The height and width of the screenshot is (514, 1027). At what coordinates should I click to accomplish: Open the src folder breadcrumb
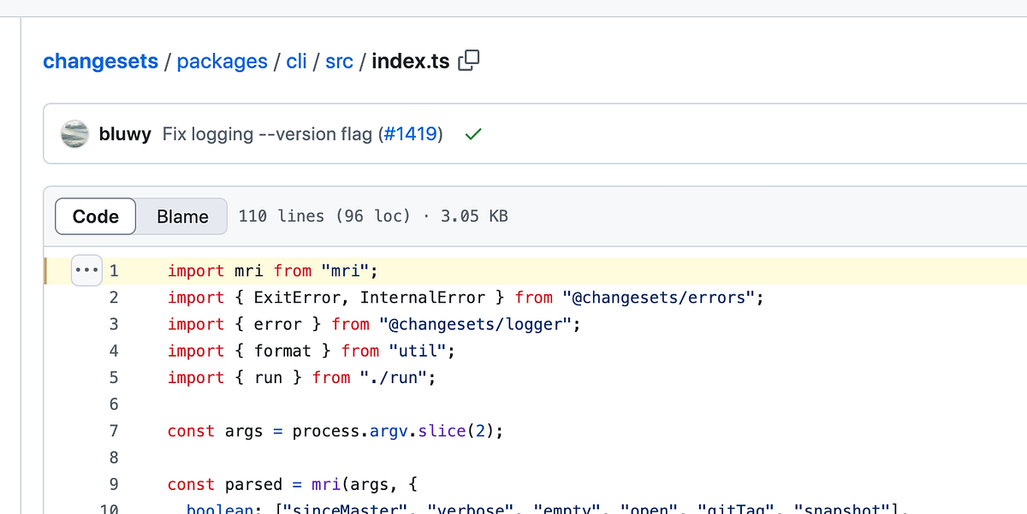coord(339,61)
